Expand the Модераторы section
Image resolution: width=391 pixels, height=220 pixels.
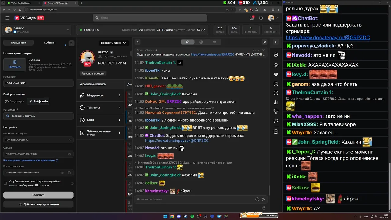[x=100, y=95]
